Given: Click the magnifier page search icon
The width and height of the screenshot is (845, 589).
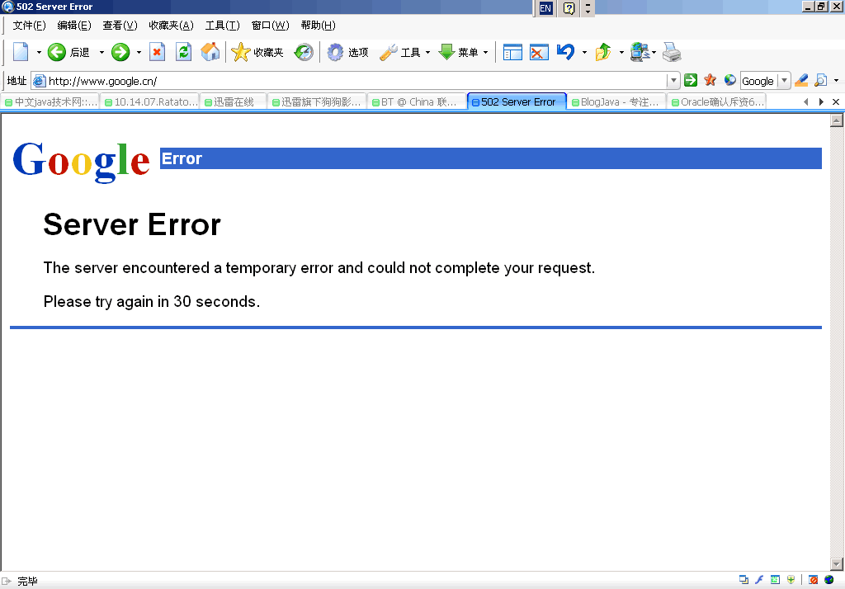Looking at the screenshot, I should point(821,80).
